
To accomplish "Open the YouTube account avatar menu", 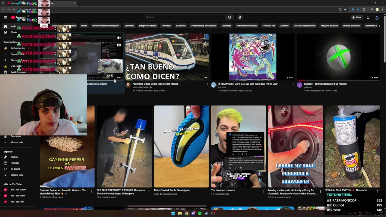I will (x=377, y=17).
